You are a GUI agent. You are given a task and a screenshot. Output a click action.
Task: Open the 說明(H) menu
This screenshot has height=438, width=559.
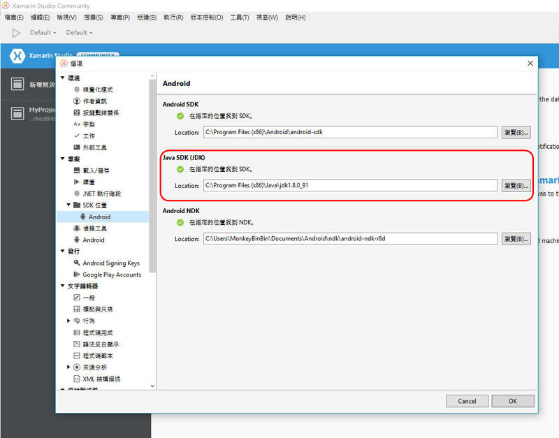click(x=296, y=17)
